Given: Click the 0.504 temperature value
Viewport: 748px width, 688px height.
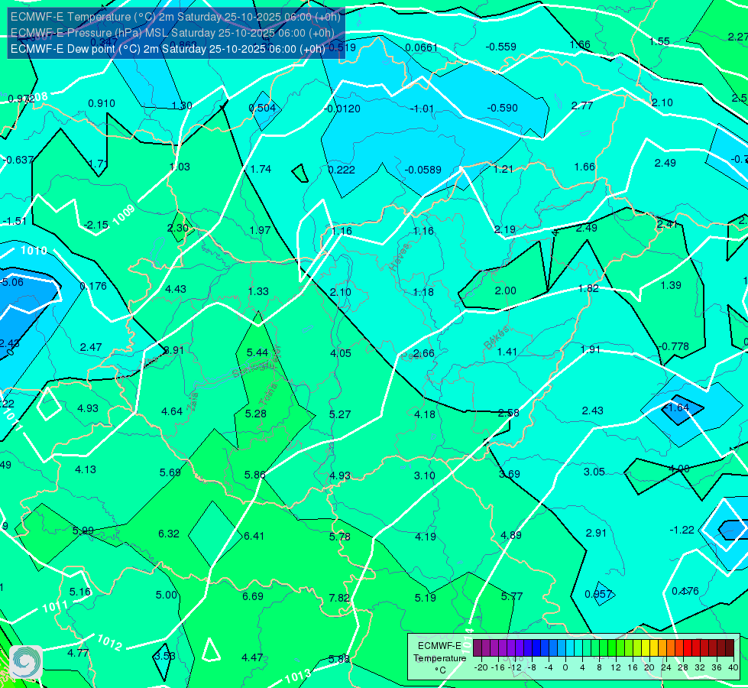Looking at the screenshot, I should tap(262, 108).
